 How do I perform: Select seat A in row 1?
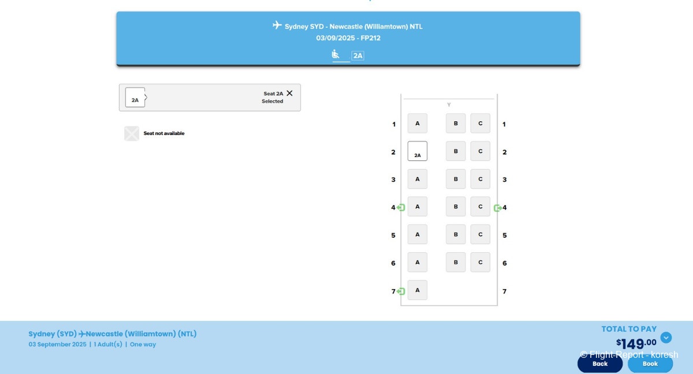click(418, 123)
